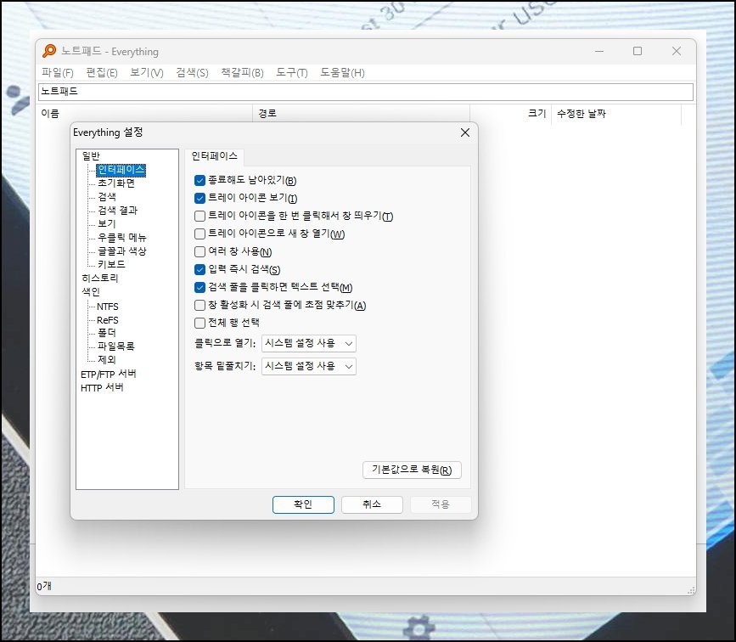Select 우클릭 메뉴 in settings tree
The width and height of the screenshot is (736, 642).
coord(122,238)
